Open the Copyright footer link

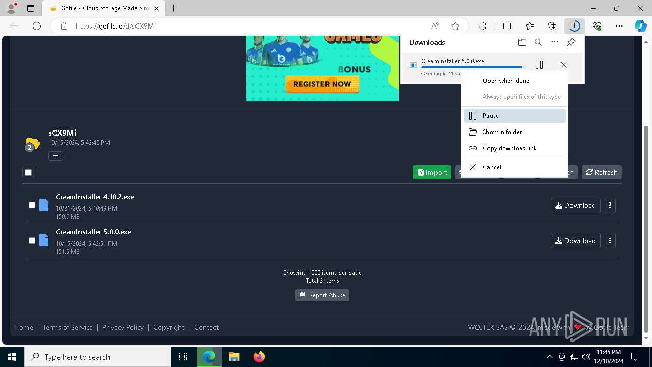[x=169, y=327]
